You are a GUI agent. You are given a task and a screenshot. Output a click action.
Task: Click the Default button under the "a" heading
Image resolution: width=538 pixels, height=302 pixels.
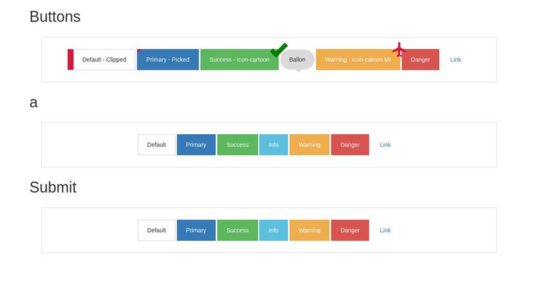(157, 145)
